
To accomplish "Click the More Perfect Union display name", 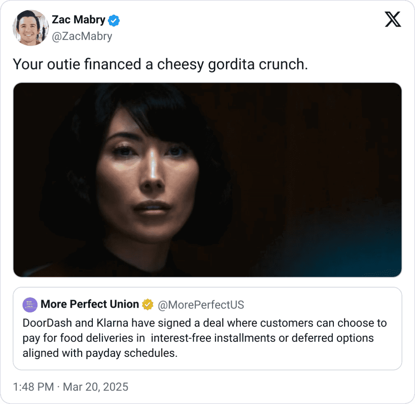I will coord(91,304).
